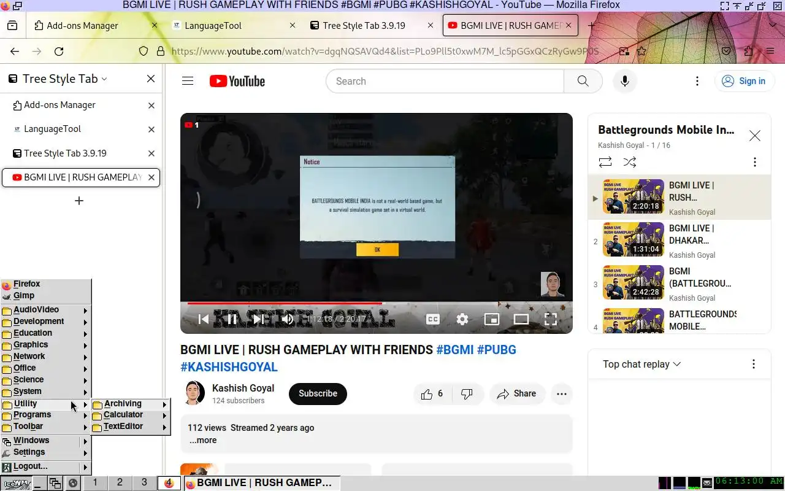Open more actions menu beside Share
The image size is (785, 491).
pos(562,394)
